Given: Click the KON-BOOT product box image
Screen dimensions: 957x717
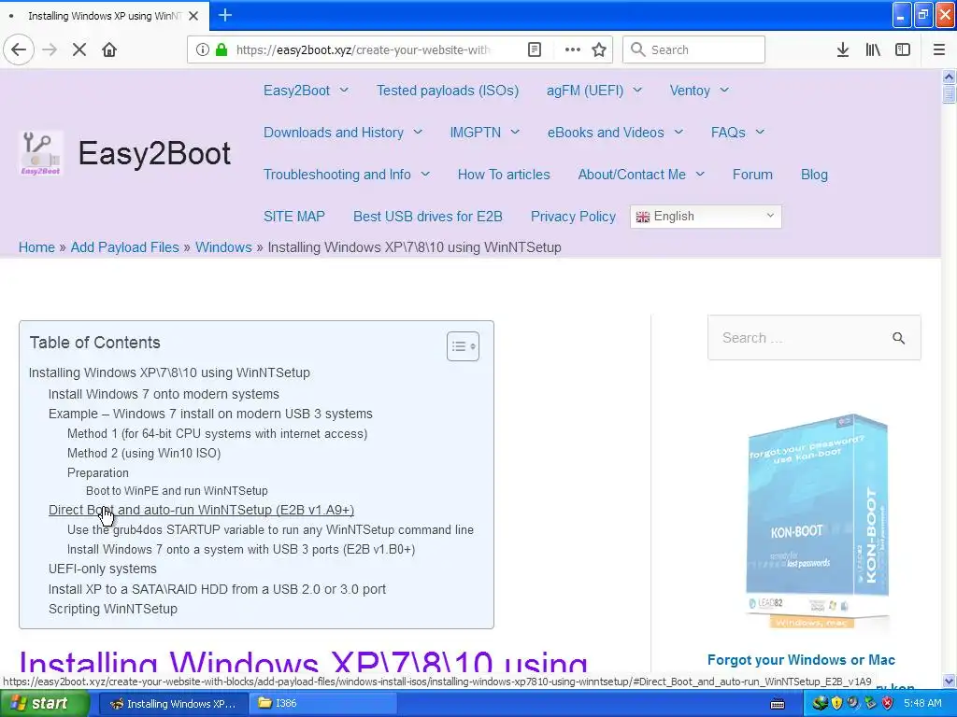Looking at the screenshot, I should click(x=817, y=521).
